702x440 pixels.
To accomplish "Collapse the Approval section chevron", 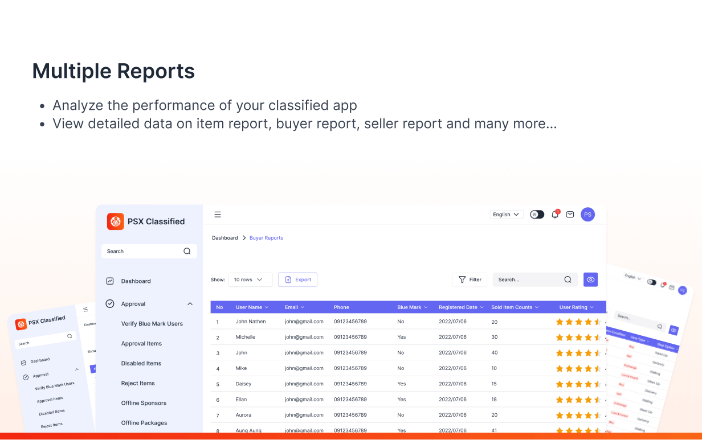I will (x=190, y=303).
